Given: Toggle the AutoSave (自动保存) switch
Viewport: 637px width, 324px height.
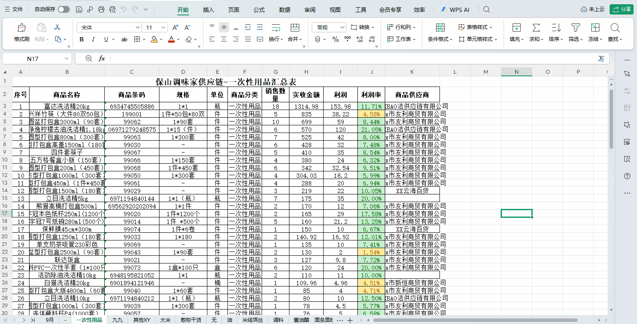Looking at the screenshot, I should pyautogui.click(x=64, y=9).
